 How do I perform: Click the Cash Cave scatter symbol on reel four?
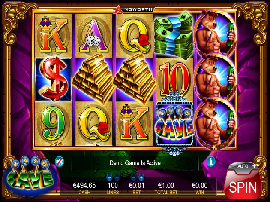point(174,123)
